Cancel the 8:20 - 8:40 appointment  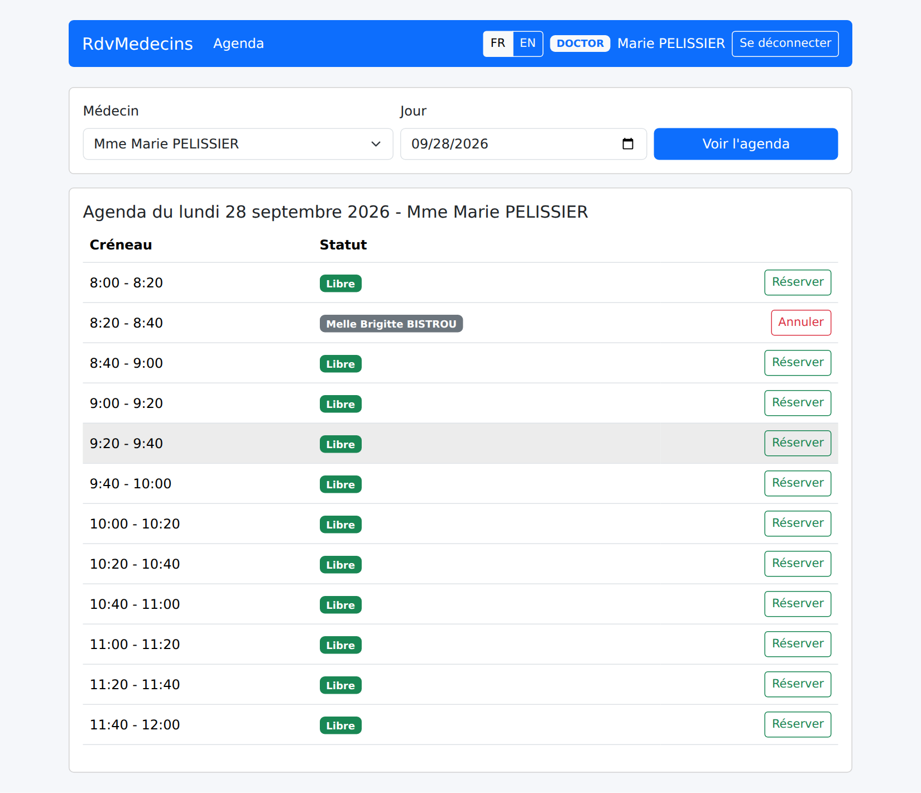[x=801, y=323]
